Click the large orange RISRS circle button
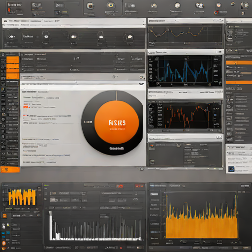Screen dimensions: 252x252 [x=117, y=122]
